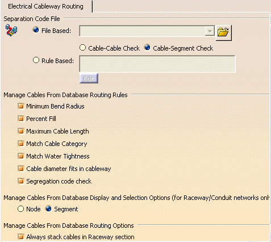Select the Segment display option
The height and width of the screenshot is (242, 271).
tap(49, 209)
